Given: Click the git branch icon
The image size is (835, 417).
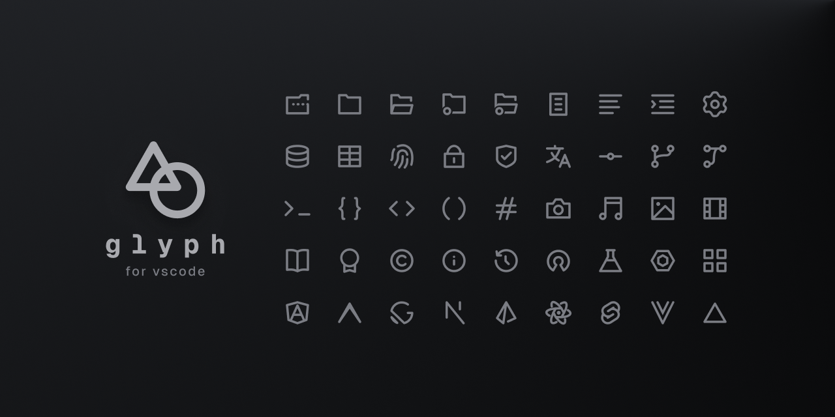Looking at the screenshot, I should (663, 156).
